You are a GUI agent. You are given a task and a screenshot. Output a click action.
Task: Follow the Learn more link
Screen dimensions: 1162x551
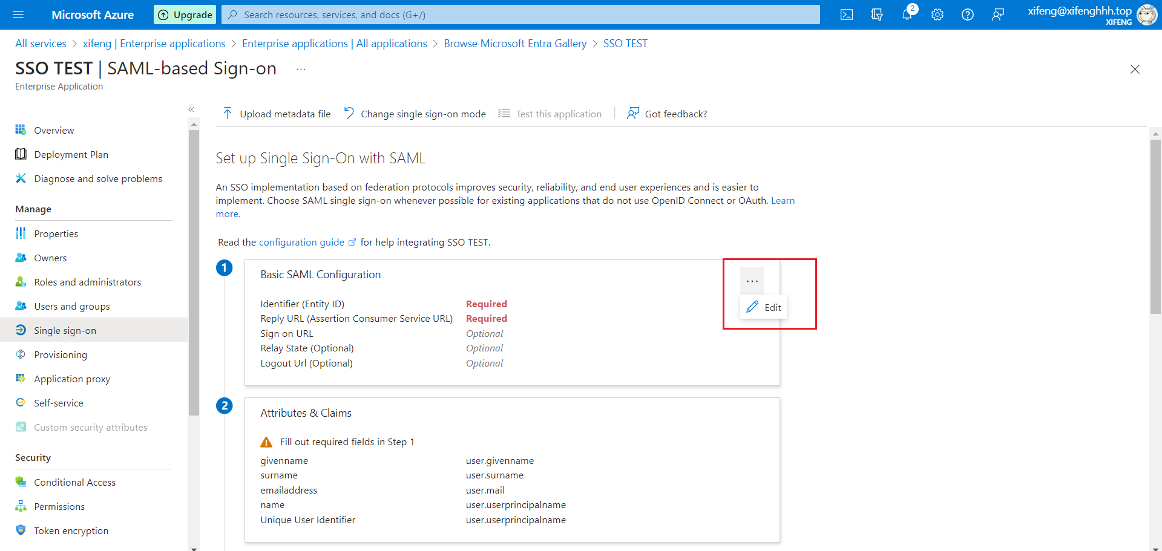(783, 201)
